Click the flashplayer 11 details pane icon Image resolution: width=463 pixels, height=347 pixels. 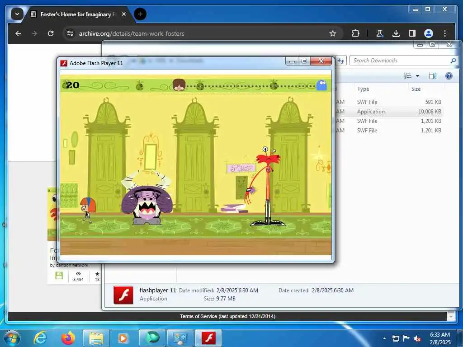click(123, 295)
